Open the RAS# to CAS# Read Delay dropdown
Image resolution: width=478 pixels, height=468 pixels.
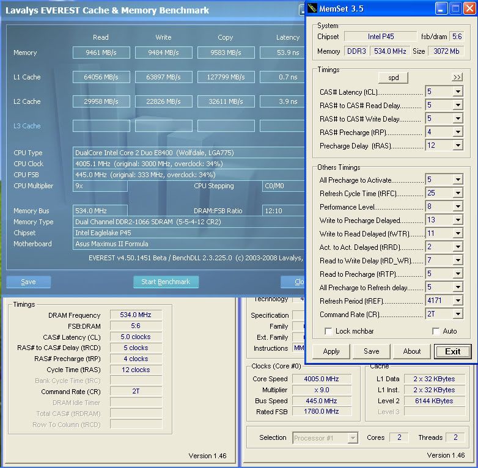tap(458, 105)
